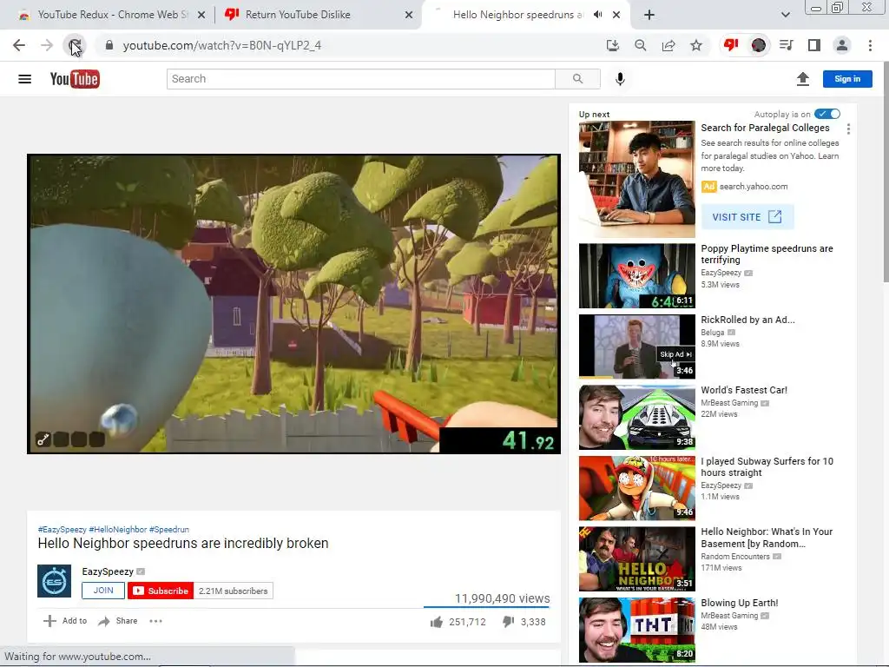Toggle the Autoplay switch
The image size is (889, 667).
[827, 114]
